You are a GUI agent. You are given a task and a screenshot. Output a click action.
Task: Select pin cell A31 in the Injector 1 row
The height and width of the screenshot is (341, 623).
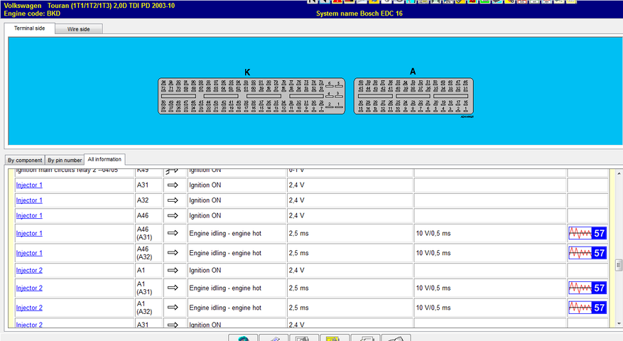pos(149,185)
